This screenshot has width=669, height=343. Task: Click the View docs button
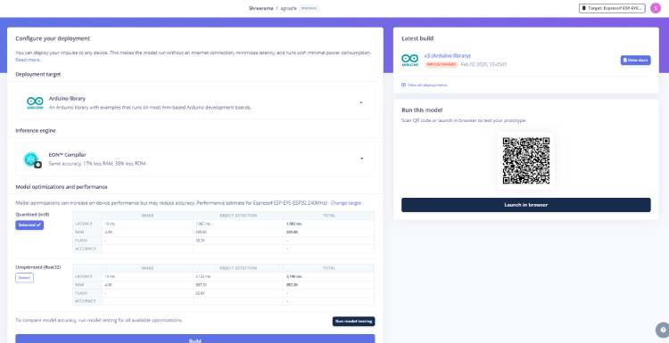(635, 60)
